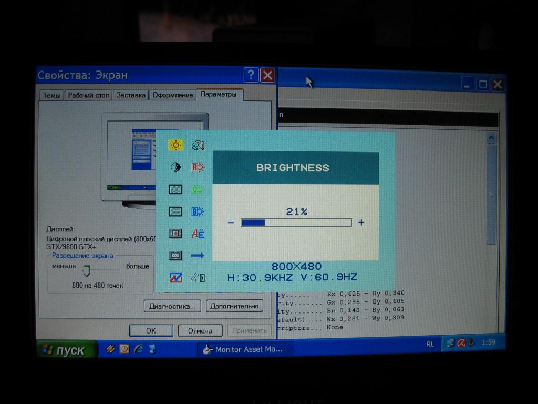Choose the red gain R icon

pos(198,167)
